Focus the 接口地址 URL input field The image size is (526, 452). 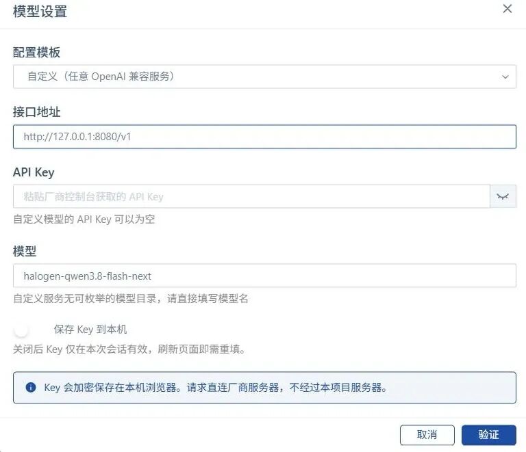(x=264, y=137)
